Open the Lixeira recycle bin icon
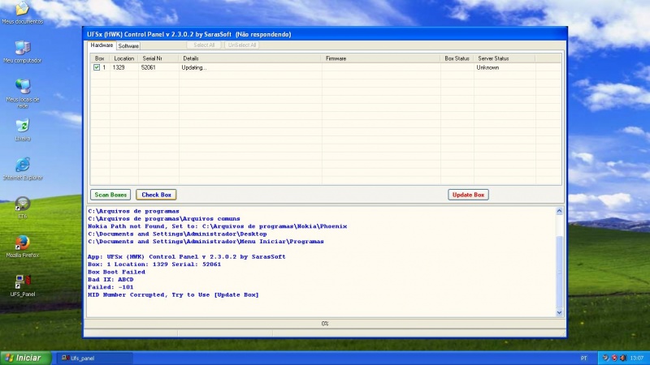The height and width of the screenshot is (365, 650). click(23, 130)
